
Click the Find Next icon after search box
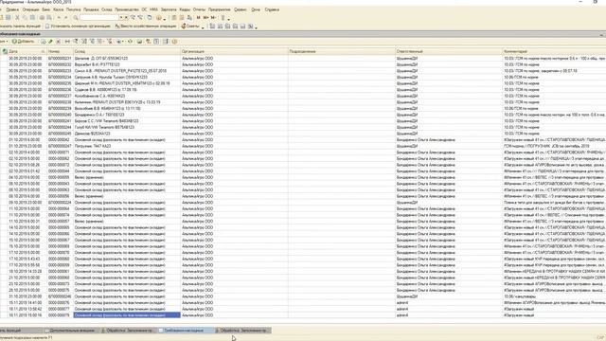[x=133, y=17]
